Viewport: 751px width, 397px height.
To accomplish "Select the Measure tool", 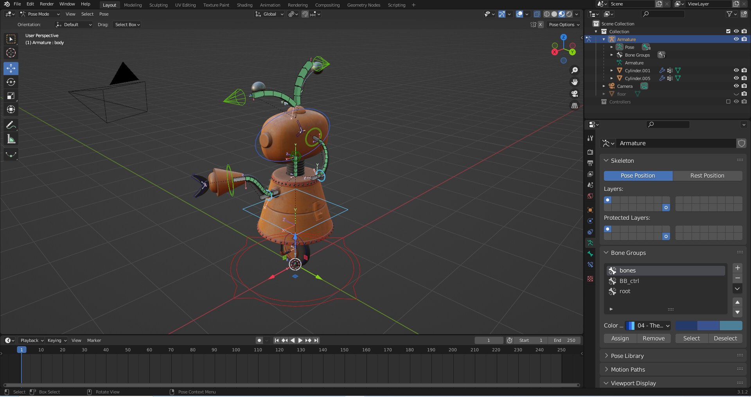I will [x=11, y=139].
